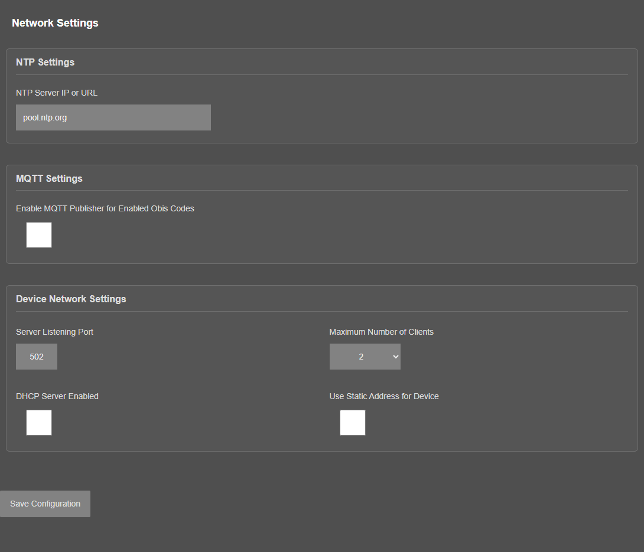Click the 'Use Static Address for Device' label
The image size is (644, 552).
click(384, 397)
